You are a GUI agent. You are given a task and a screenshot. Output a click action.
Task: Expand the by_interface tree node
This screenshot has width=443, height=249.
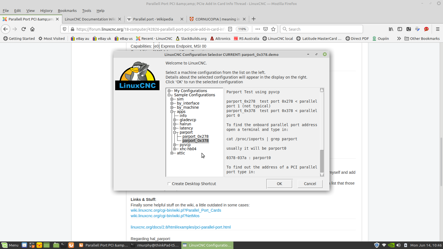click(x=172, y=103)
